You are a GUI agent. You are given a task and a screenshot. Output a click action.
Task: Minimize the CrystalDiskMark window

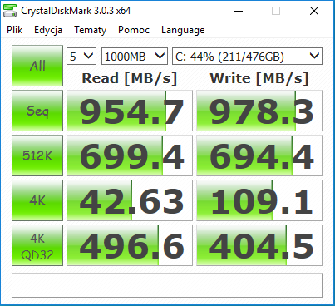click(x=239, y=11)
